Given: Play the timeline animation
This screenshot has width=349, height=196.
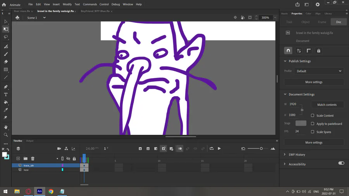Looking at the screenshot, I should click(219, 148).
